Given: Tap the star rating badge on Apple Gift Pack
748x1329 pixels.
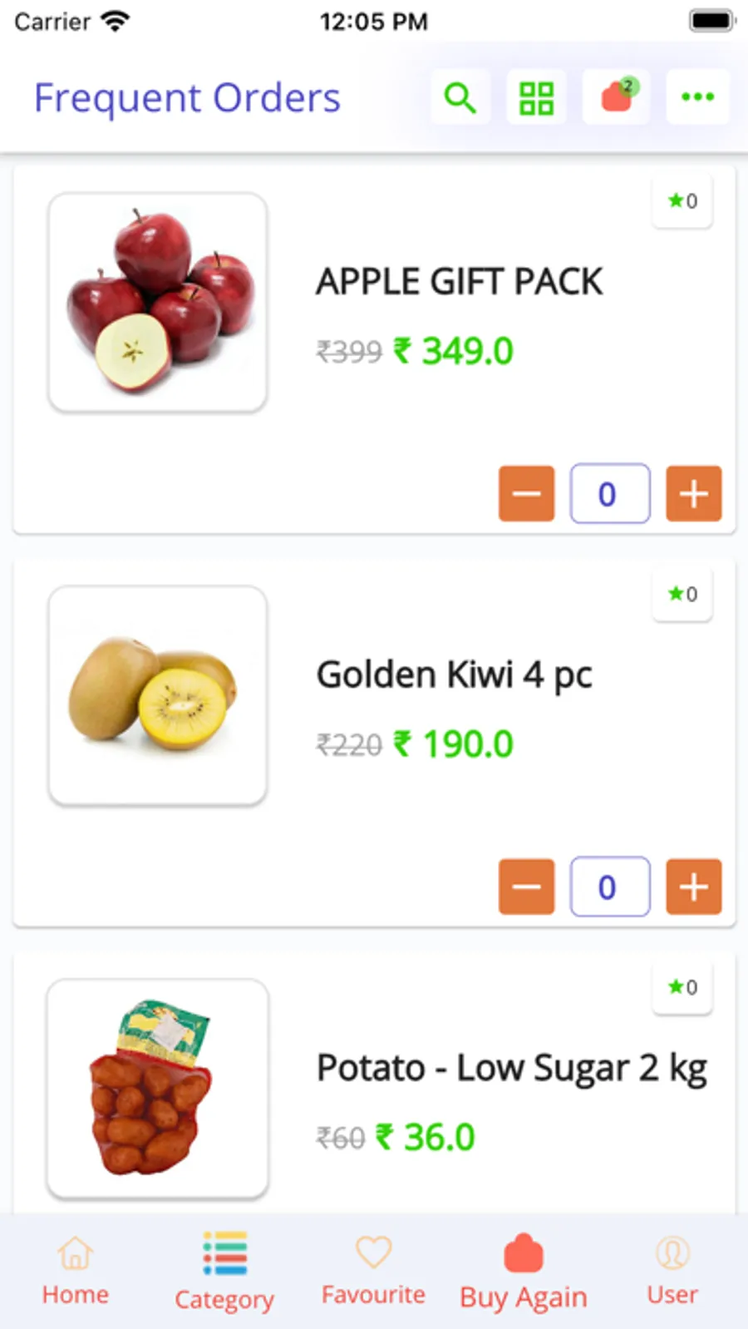Looking at the screenshot, I should coord(682,200).
